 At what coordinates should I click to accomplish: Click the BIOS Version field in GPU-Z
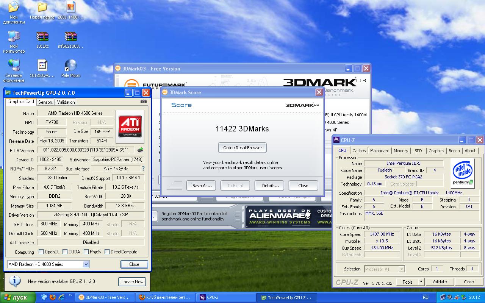86,150
